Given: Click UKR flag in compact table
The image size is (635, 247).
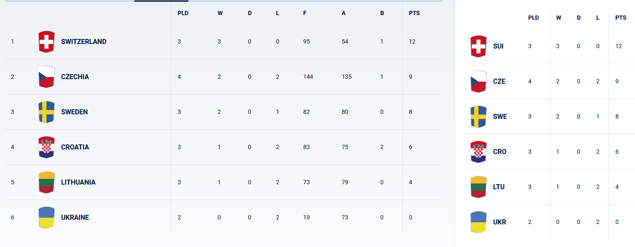Looking at the screenshot, I should (x=478, y=222).
